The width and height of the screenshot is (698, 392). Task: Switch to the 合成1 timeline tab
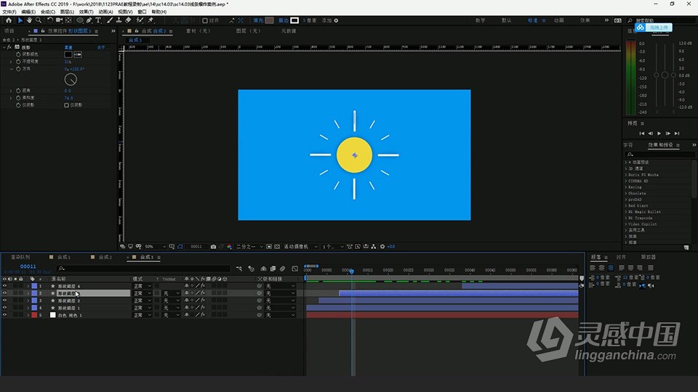64,257
